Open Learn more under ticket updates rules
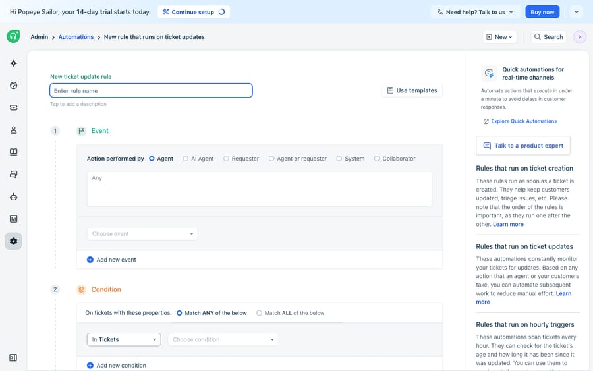This screenshot has width=593, height=371. (x=563, y=293)
